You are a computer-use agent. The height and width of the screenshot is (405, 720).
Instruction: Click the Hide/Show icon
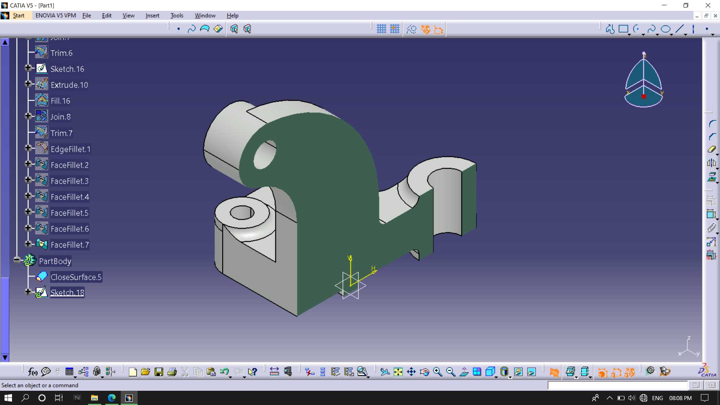(518, 372)
